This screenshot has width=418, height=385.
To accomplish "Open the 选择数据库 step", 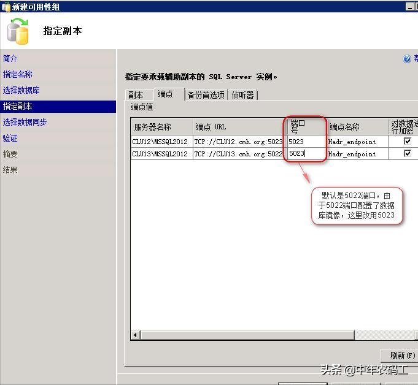I will tap(21, 90).
